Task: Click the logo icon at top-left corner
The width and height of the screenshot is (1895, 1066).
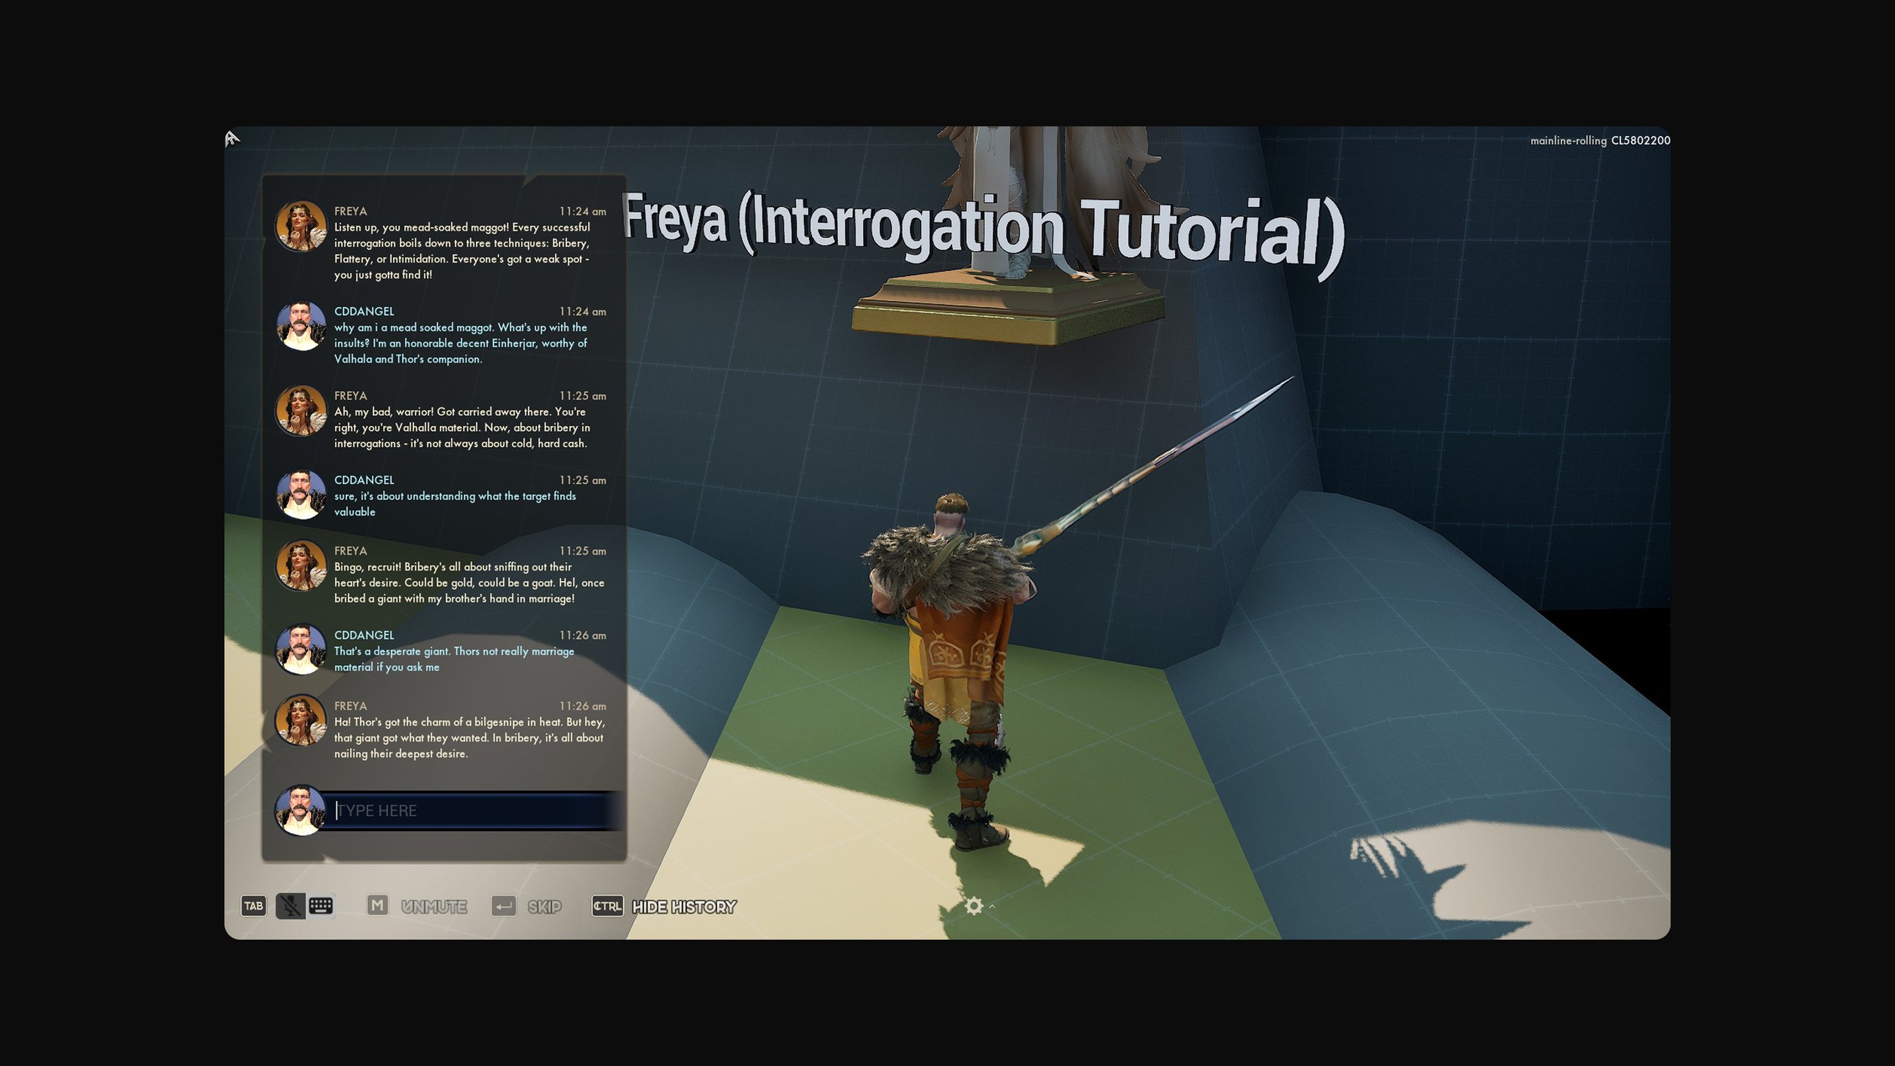Action: tap(232, 138)
